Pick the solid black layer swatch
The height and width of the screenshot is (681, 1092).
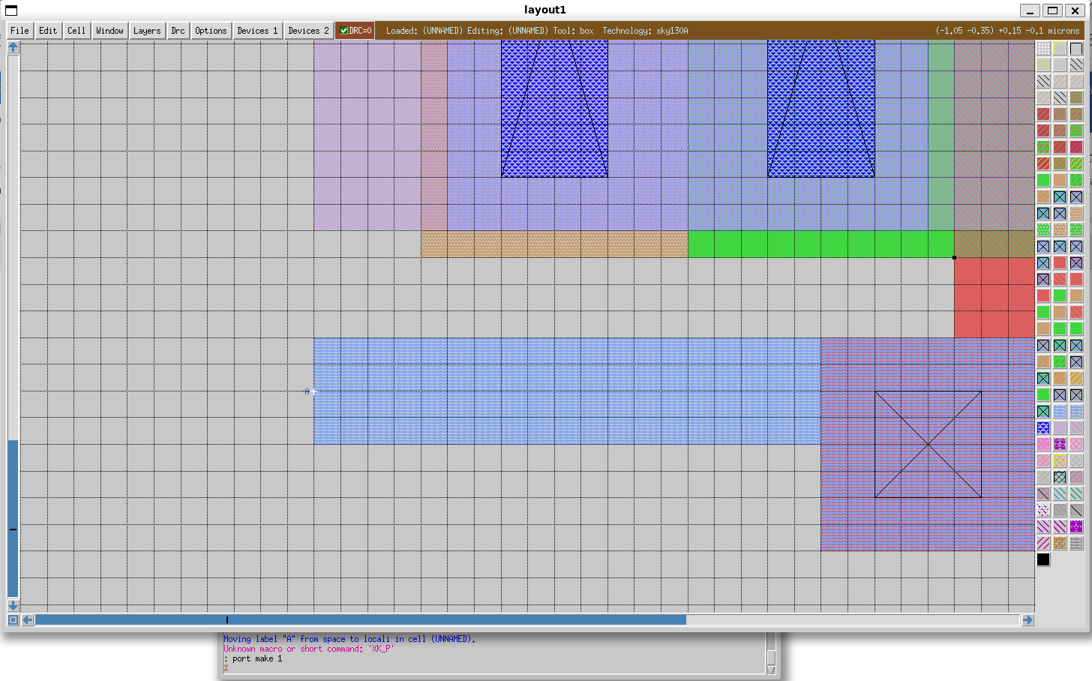pyautogui.click(x=1043, y=559)
